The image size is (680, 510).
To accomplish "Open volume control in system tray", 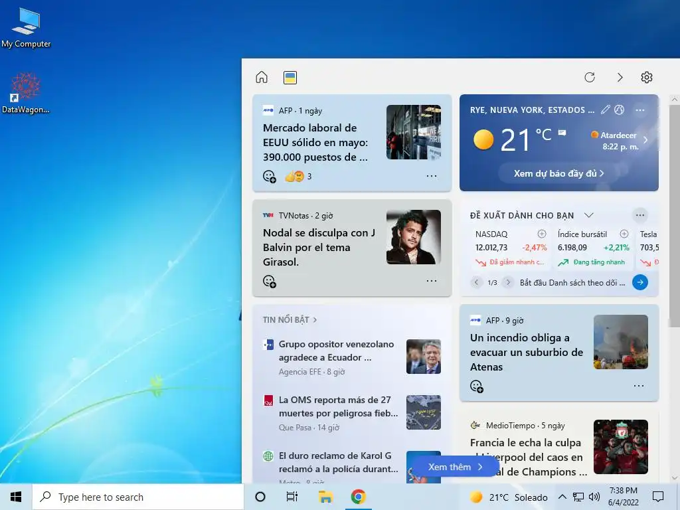I will (x=594, y=497).
